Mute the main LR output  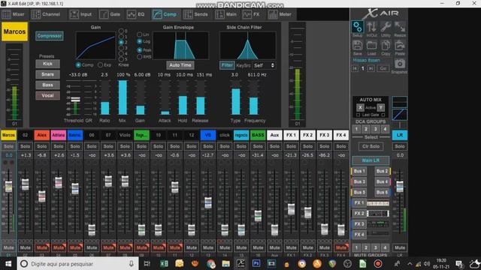click(x=400, y=247)
